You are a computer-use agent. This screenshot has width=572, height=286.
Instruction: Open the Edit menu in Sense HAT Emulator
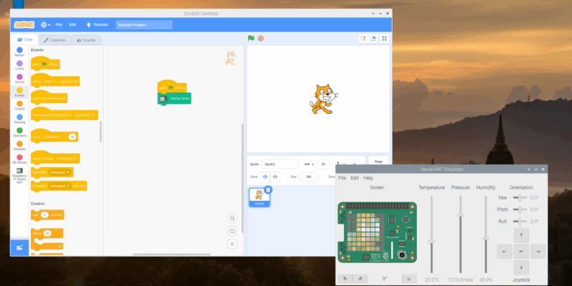click(x=354, y=177)
